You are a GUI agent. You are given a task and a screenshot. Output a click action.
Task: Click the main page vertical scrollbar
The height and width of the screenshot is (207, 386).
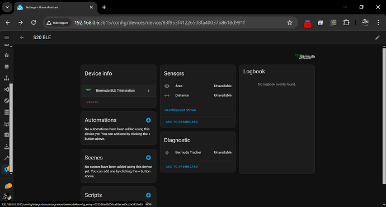tap(384, 116)
